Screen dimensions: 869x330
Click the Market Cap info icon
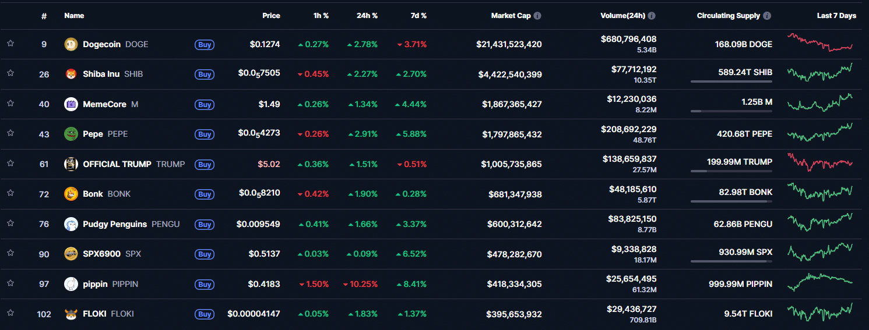[x=537, y=16]
